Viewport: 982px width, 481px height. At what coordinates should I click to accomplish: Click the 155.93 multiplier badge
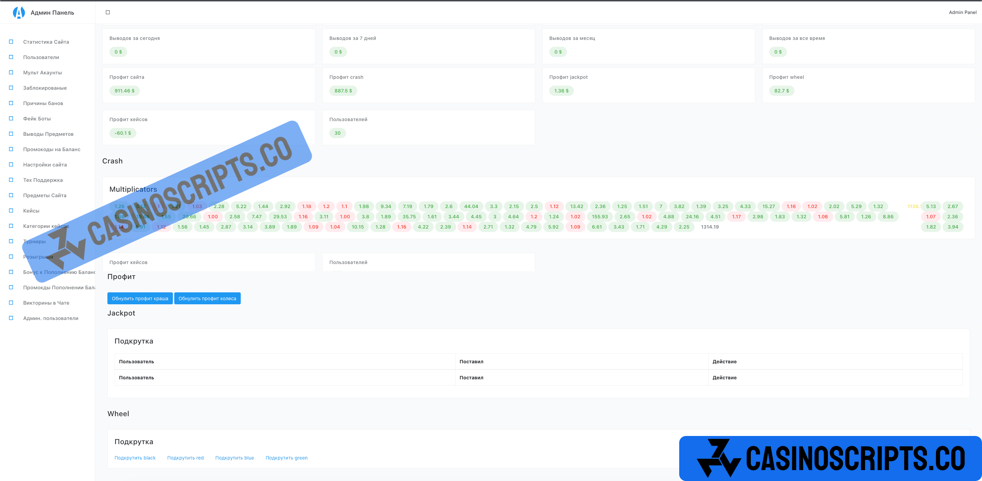pyautogui.click(x=600, y=217)
